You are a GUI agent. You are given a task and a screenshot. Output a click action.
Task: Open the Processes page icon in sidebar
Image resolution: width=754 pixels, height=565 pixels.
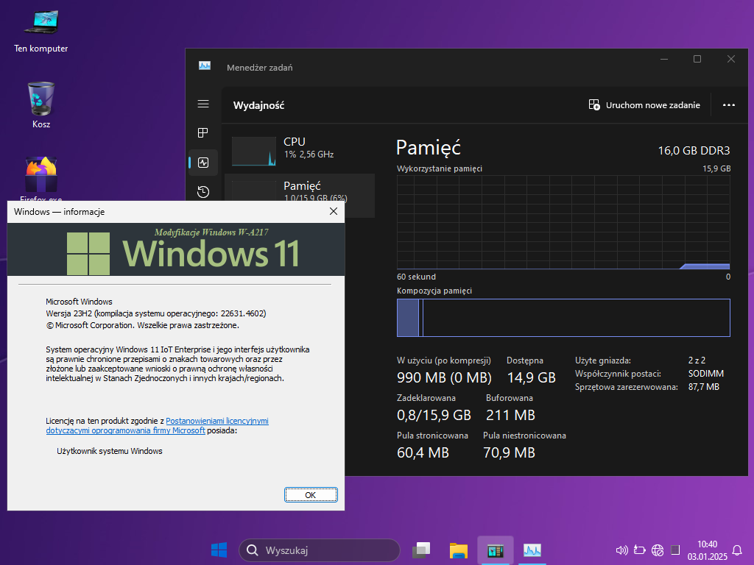click(x=203, y=133)
